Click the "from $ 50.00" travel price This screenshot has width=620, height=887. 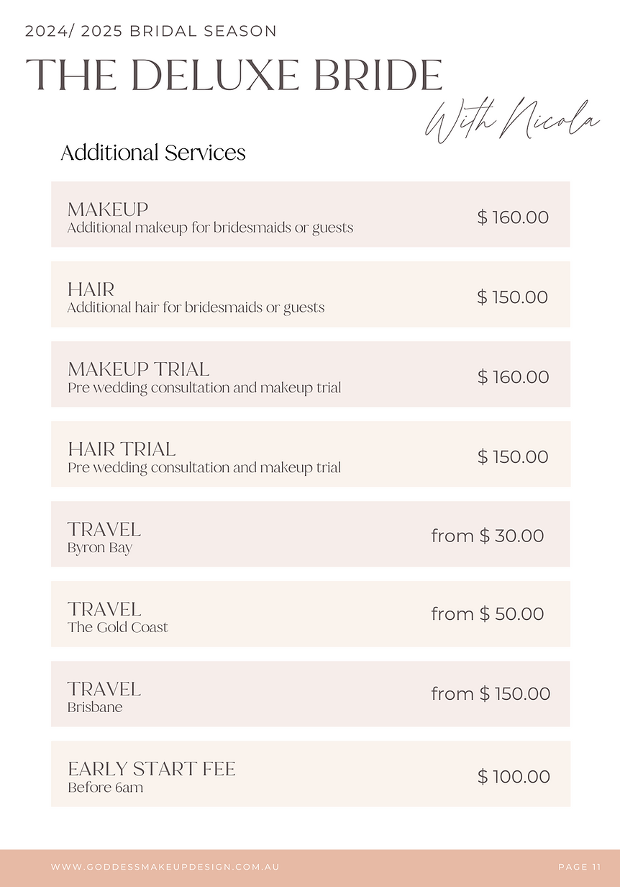[488, 614]
